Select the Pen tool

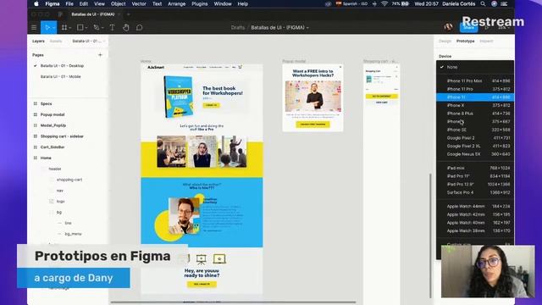point(96,28)
